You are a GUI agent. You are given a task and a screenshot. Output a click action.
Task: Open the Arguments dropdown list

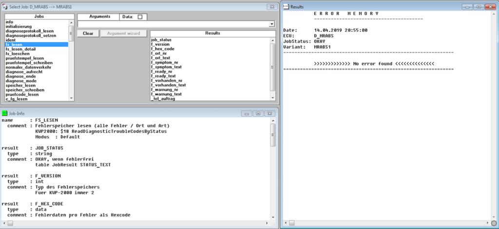click(271, 24)
